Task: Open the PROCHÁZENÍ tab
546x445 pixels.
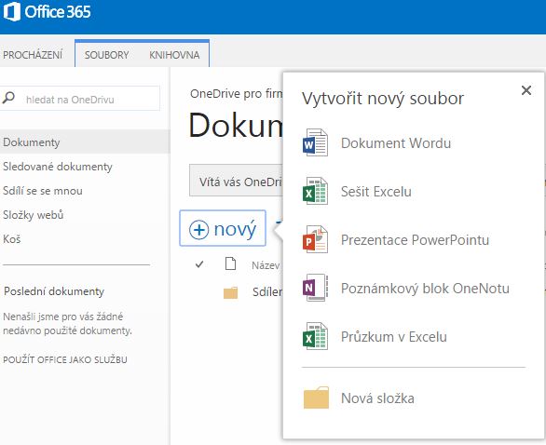Action: coord(33,55)
